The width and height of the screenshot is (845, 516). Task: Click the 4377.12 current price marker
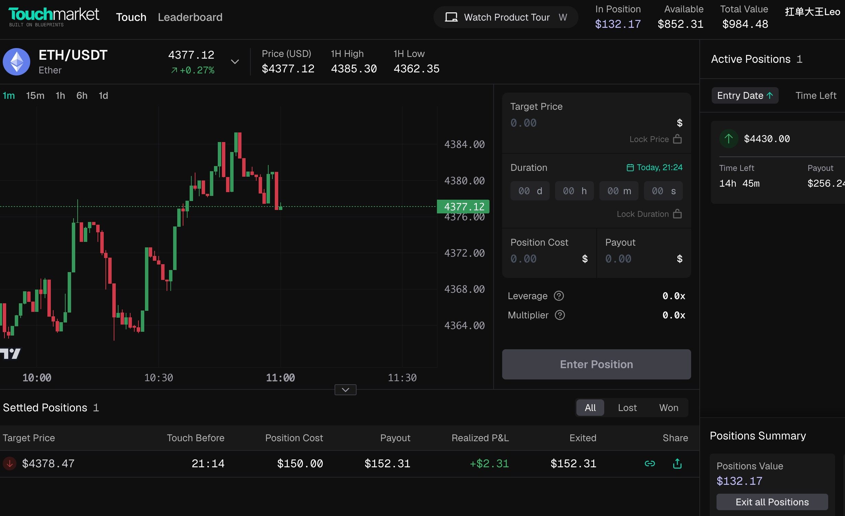[463, 207]
